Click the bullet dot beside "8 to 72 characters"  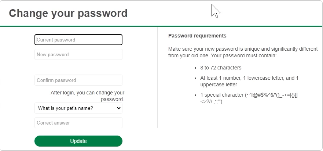point(196,68)
